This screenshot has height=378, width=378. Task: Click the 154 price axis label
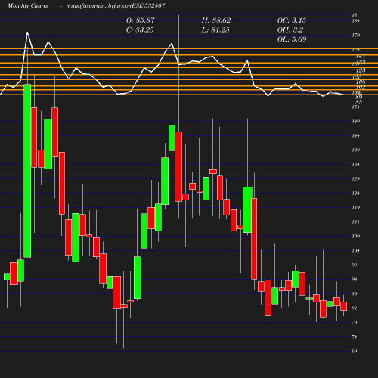click(x=355, y=107)
